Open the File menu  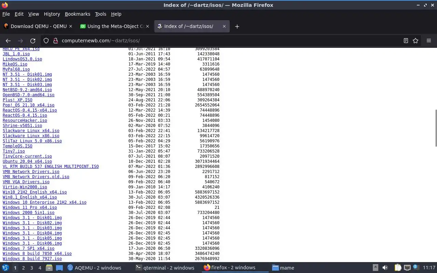pos(6,14)
